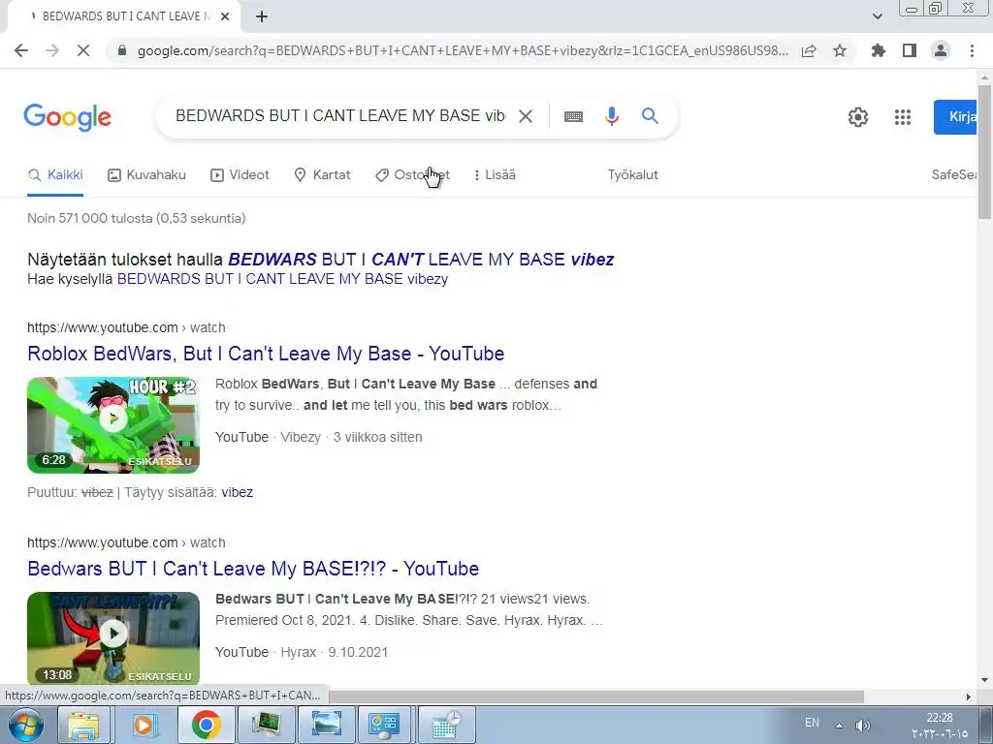Require vibez with Täytyy sisältää link

pos(237,492)
